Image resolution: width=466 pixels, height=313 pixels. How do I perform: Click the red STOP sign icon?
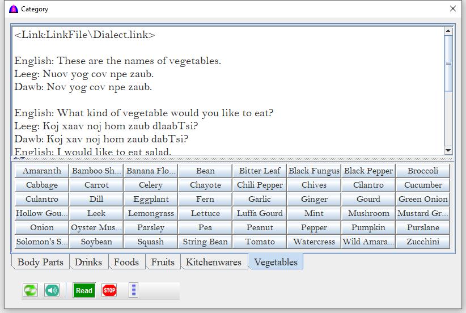coord(109,290)
